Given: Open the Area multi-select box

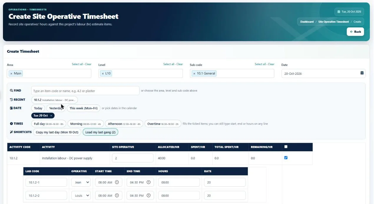Looking at the screenshot, I should click(x=49, y=73).
